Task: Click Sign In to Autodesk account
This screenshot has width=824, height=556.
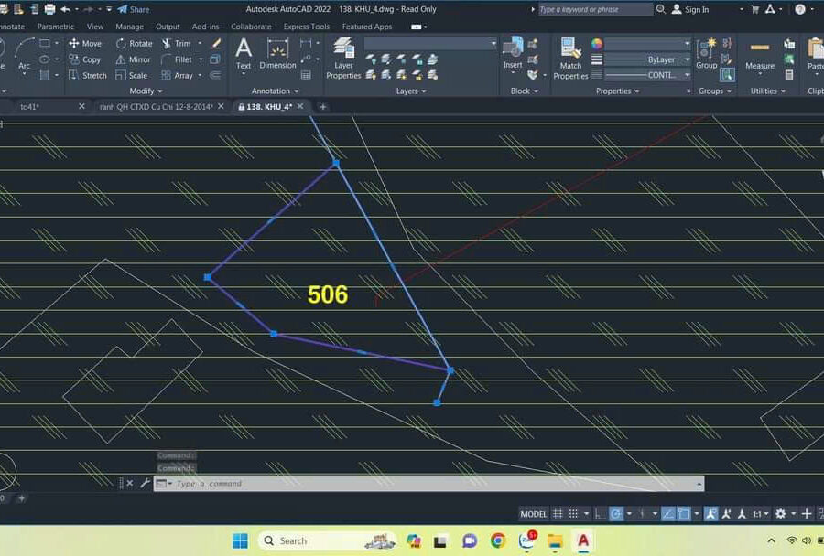Action: pos(690,9)
